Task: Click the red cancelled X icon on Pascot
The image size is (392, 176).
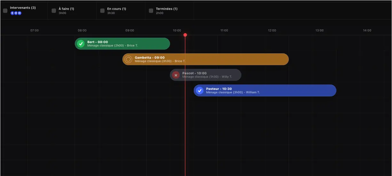Action: [176, 75]
